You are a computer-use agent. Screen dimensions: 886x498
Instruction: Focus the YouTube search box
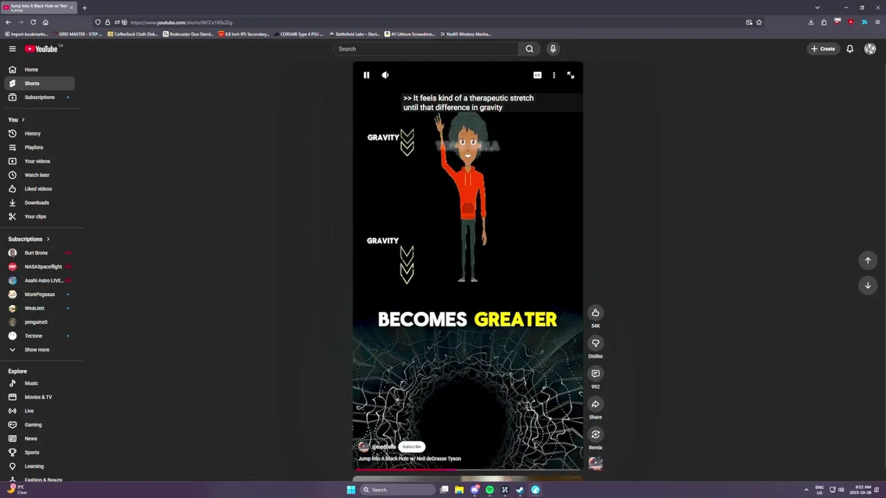click(426, 48)
